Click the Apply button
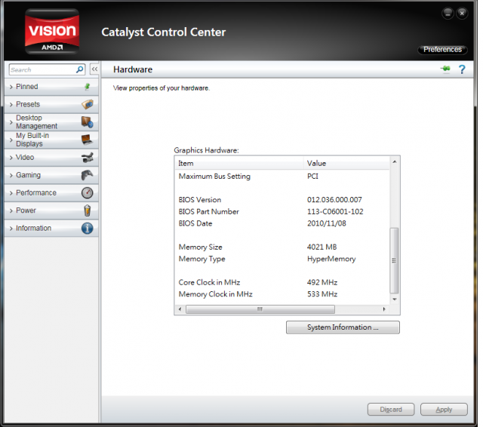This screenshot has height=427, width=483. coord(444,410)
